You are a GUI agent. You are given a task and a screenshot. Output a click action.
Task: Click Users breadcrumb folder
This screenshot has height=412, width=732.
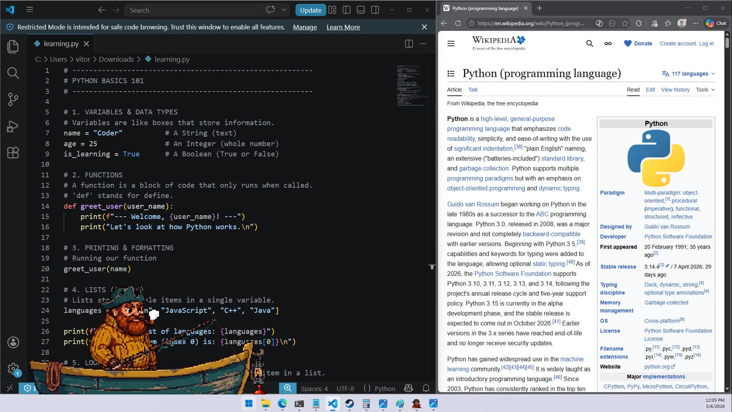[58, 59]
